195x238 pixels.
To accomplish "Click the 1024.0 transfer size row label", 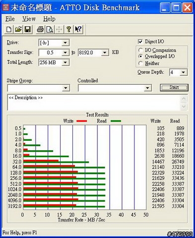I will click(x=15, y=189).
